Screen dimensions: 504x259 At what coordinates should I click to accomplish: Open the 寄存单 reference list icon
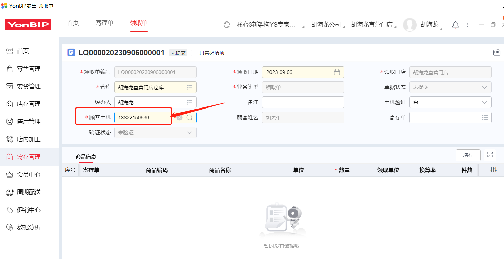click(x=485, y=118)
